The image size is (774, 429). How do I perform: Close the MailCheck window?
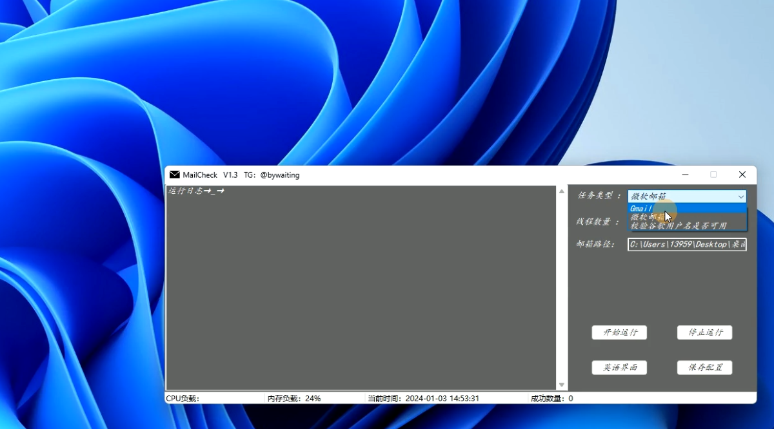pos(742,175)
